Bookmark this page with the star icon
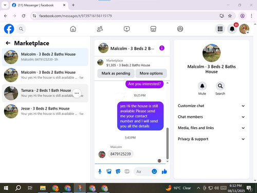 tap(230, 16)
